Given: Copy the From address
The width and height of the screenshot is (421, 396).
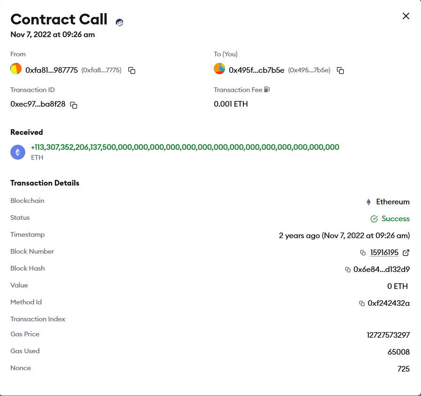Looking at the screenshot, I should tap(132, 70).
